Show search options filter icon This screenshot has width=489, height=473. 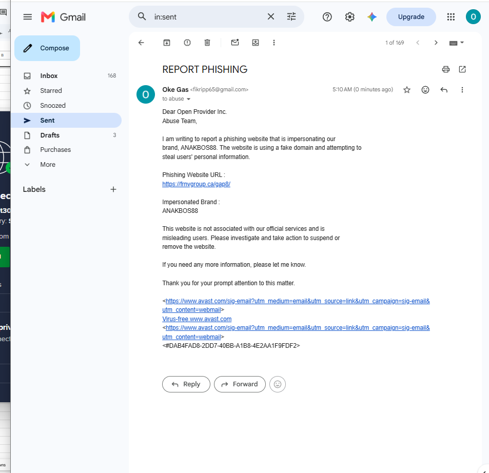point(291,16)
